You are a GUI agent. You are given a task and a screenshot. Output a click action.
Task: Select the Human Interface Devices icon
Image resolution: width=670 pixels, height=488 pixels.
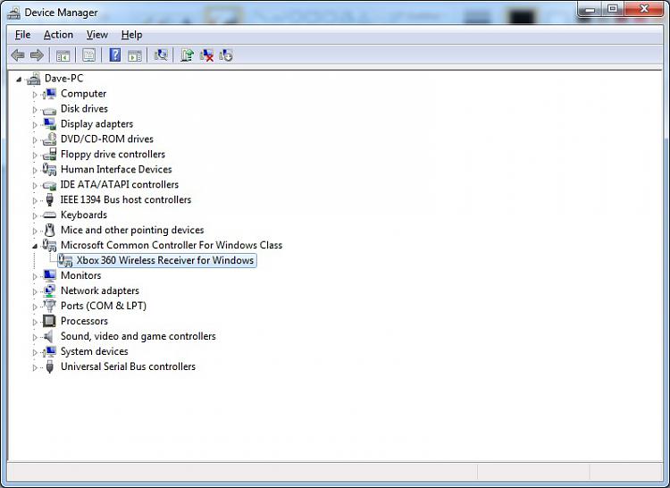pos(49,169)
